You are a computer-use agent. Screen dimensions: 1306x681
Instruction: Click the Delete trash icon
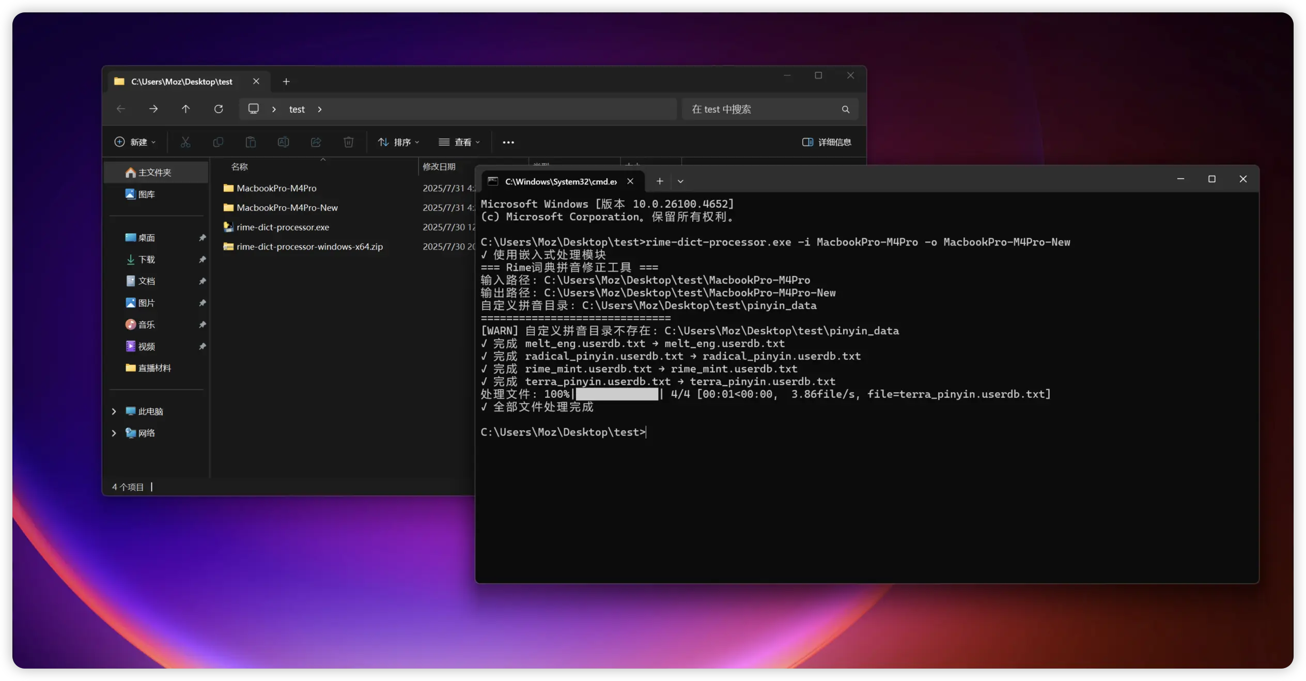click(349, 142)
